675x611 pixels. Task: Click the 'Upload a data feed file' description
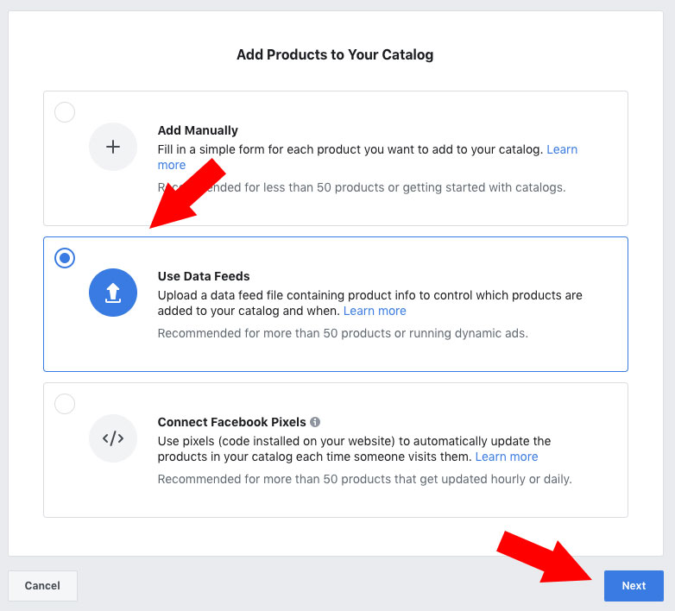pos(369,303)
